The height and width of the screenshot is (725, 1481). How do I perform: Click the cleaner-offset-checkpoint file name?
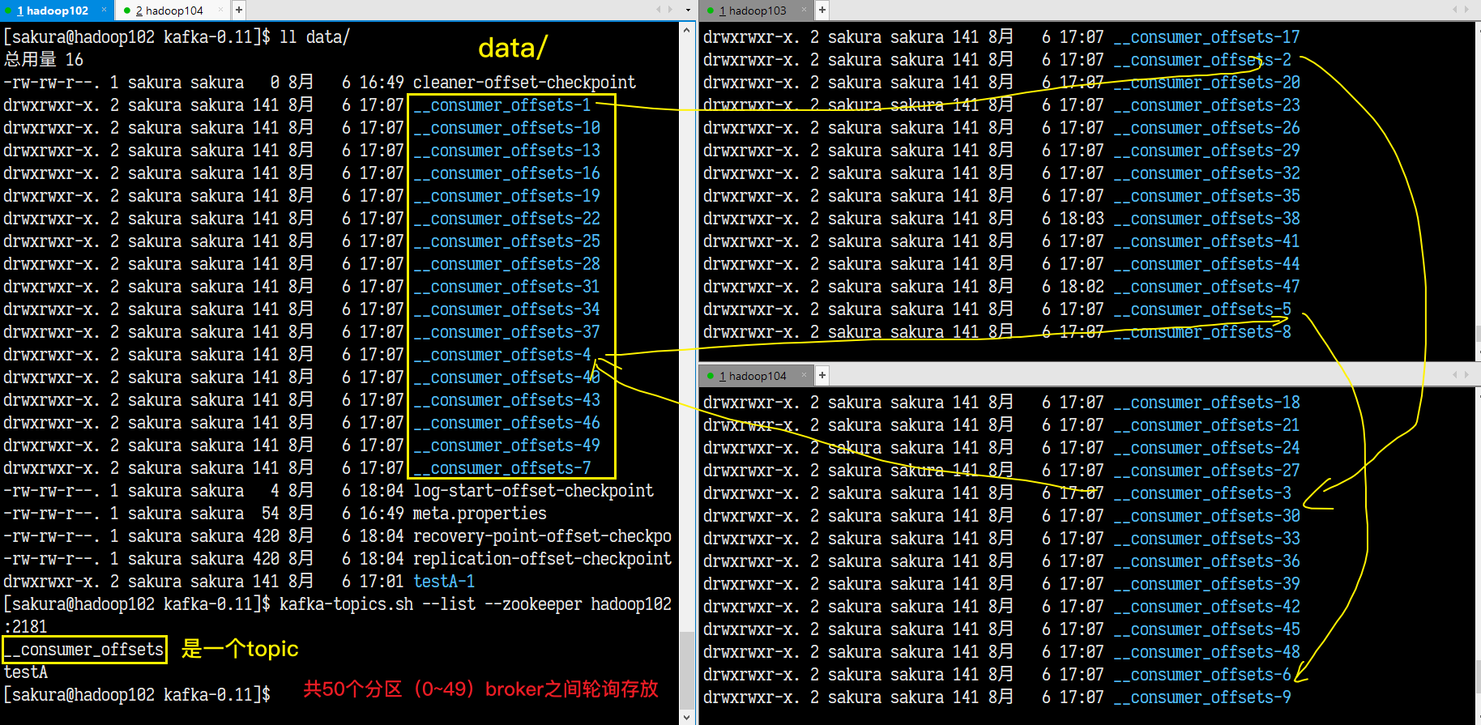pos(524,83)
